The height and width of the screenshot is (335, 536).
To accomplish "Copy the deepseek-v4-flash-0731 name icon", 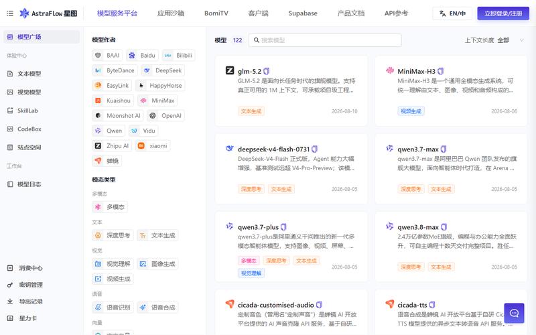I will (x=314, y=149).
